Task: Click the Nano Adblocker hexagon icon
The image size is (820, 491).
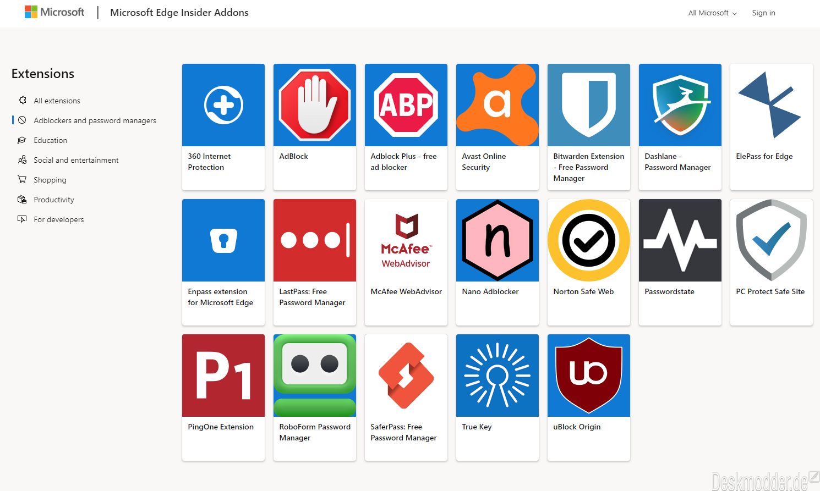Action: tap(498, 240)
